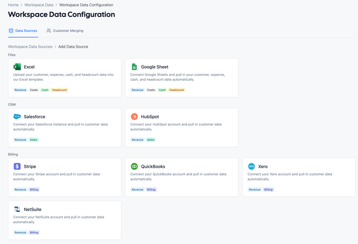
Task: Click the Headcount tag on Excel card
Action: (59, 90)
